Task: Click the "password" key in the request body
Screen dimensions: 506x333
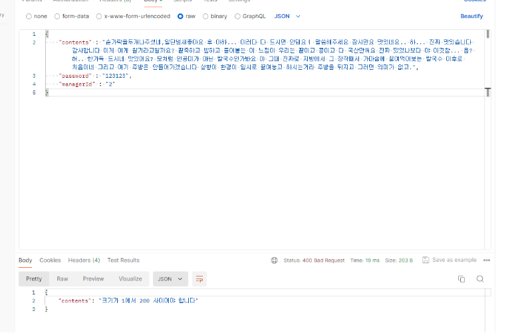Action: (75, 76)
